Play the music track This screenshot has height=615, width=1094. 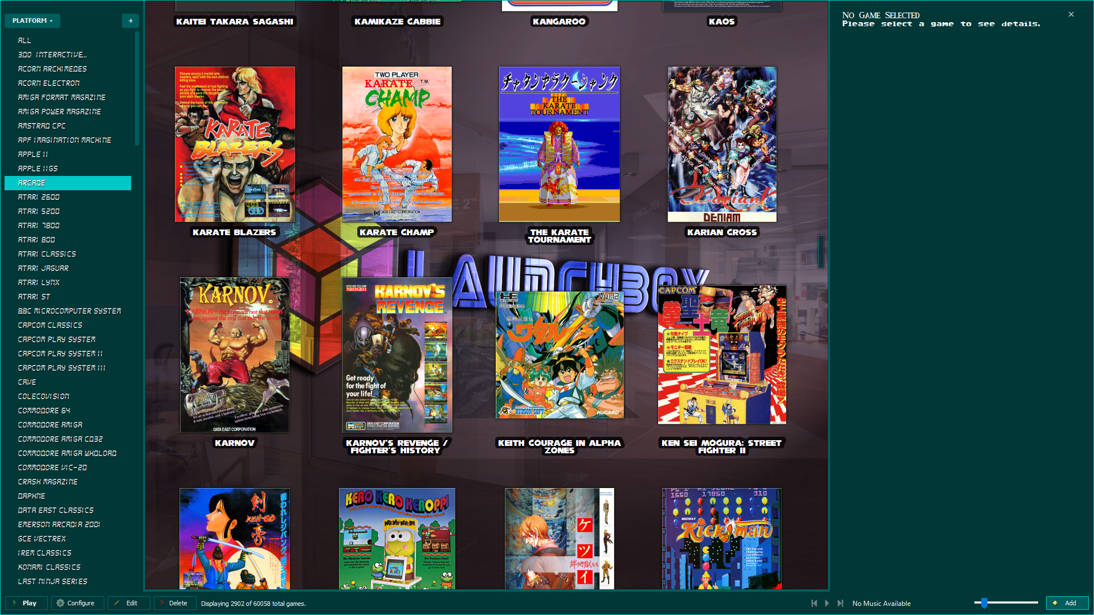pyautogui.click(x=827, y=603)
